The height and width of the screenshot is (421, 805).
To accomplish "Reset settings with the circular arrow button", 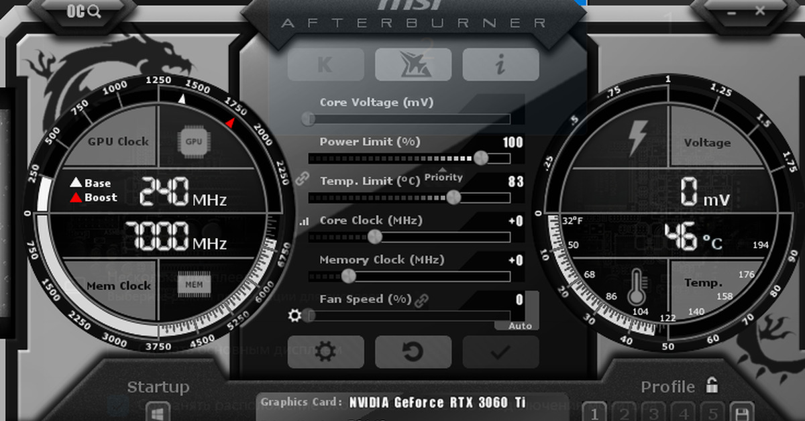I will point(413,352).
